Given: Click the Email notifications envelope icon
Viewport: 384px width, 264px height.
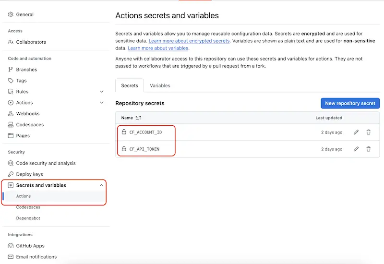Looking at the screenshot, I should tap(11, 257).
